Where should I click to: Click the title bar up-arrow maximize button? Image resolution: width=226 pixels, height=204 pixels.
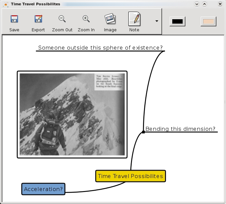tap(205, 4)
